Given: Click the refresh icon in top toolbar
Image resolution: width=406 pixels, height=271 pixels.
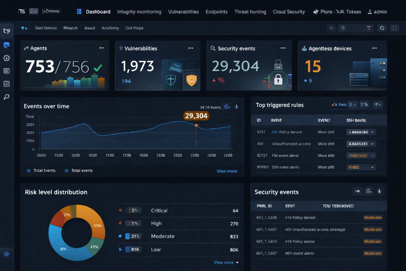Looking at the screenshot, I should (382, 28).
